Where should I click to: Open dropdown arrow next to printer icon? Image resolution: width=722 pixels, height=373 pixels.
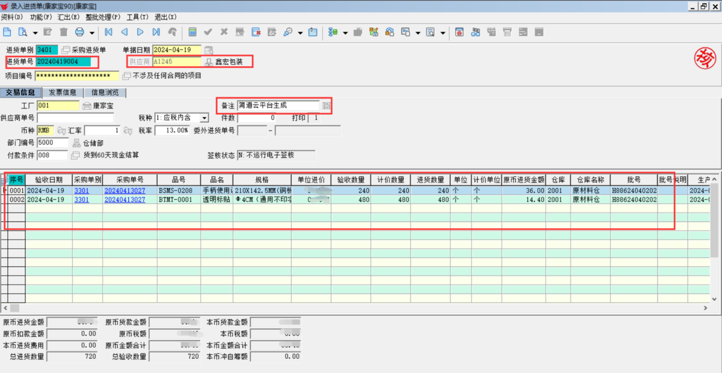[x=92, y=32]
